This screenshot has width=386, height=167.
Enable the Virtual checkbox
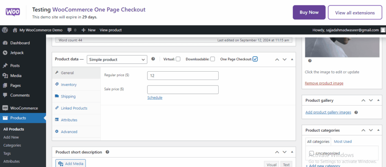click(178, 59)
